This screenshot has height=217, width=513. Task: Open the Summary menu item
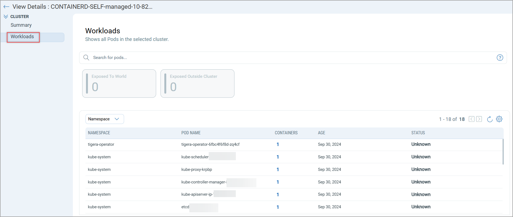(21, 25)
